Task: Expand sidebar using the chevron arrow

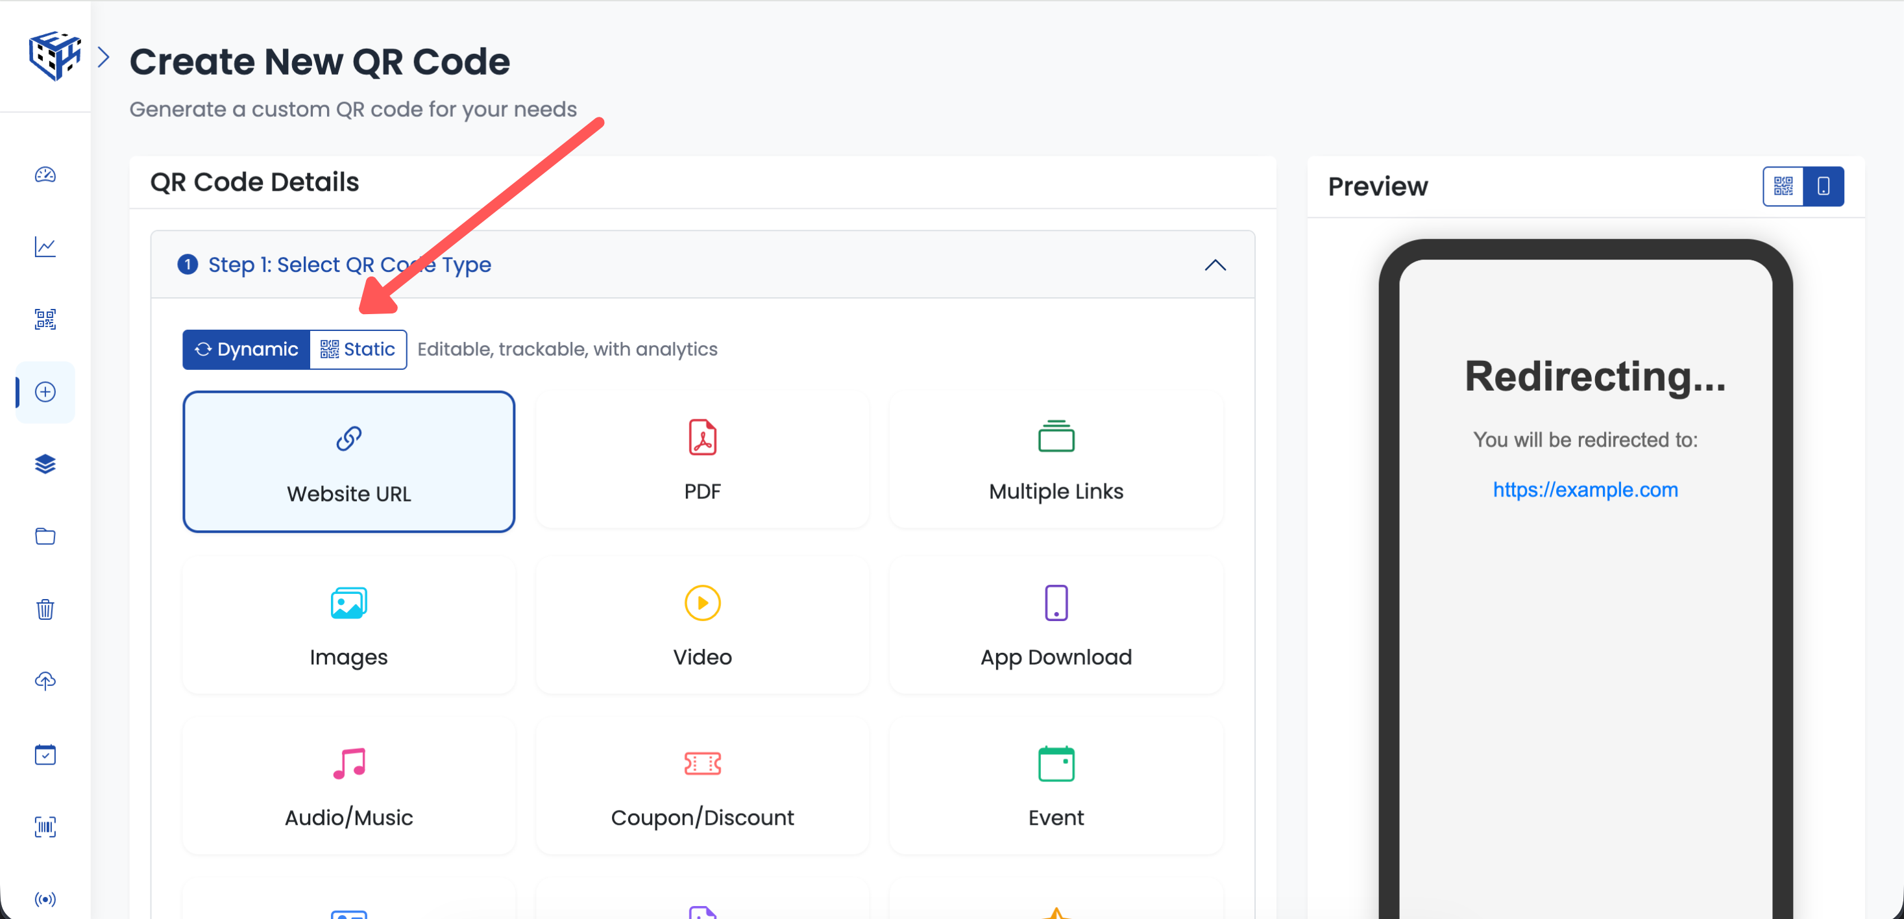Action: coord(104,57)
